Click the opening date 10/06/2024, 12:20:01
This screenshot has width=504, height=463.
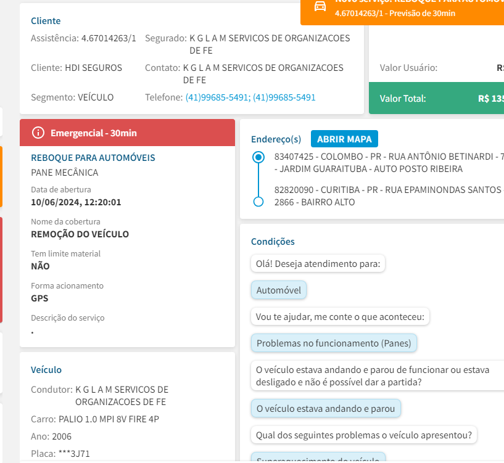[x=76, y=202]
